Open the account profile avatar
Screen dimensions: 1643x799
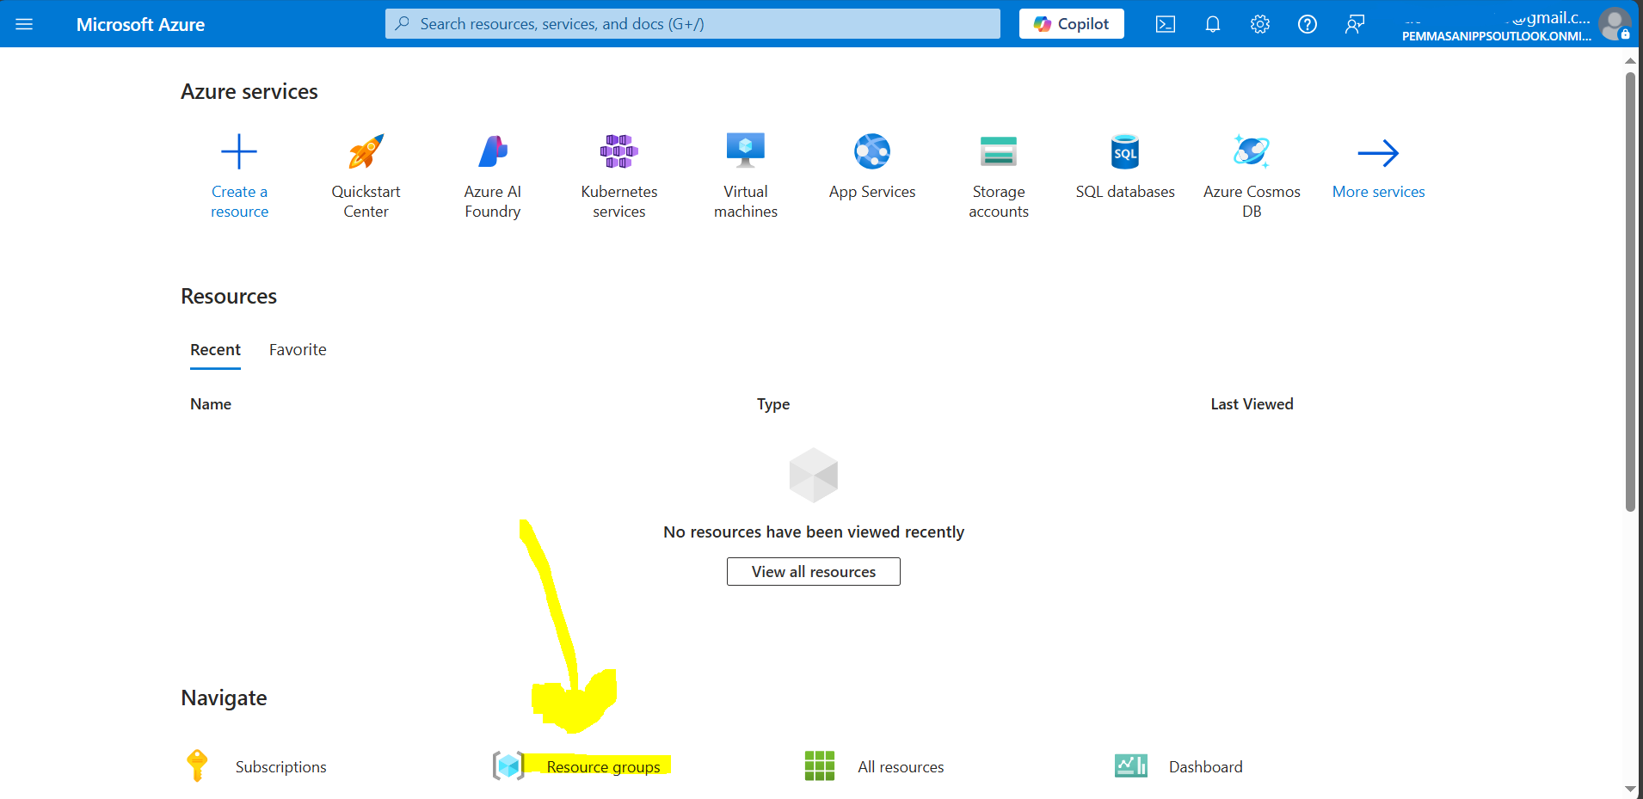(x=1615, y=24)
